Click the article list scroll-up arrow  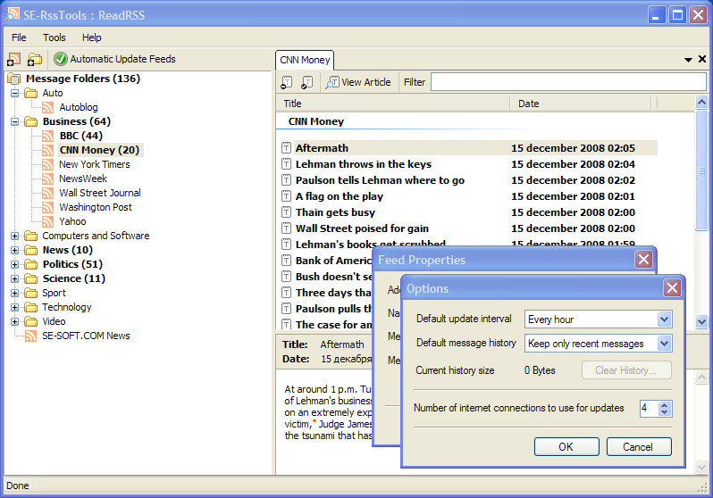[x=701, y=103]
